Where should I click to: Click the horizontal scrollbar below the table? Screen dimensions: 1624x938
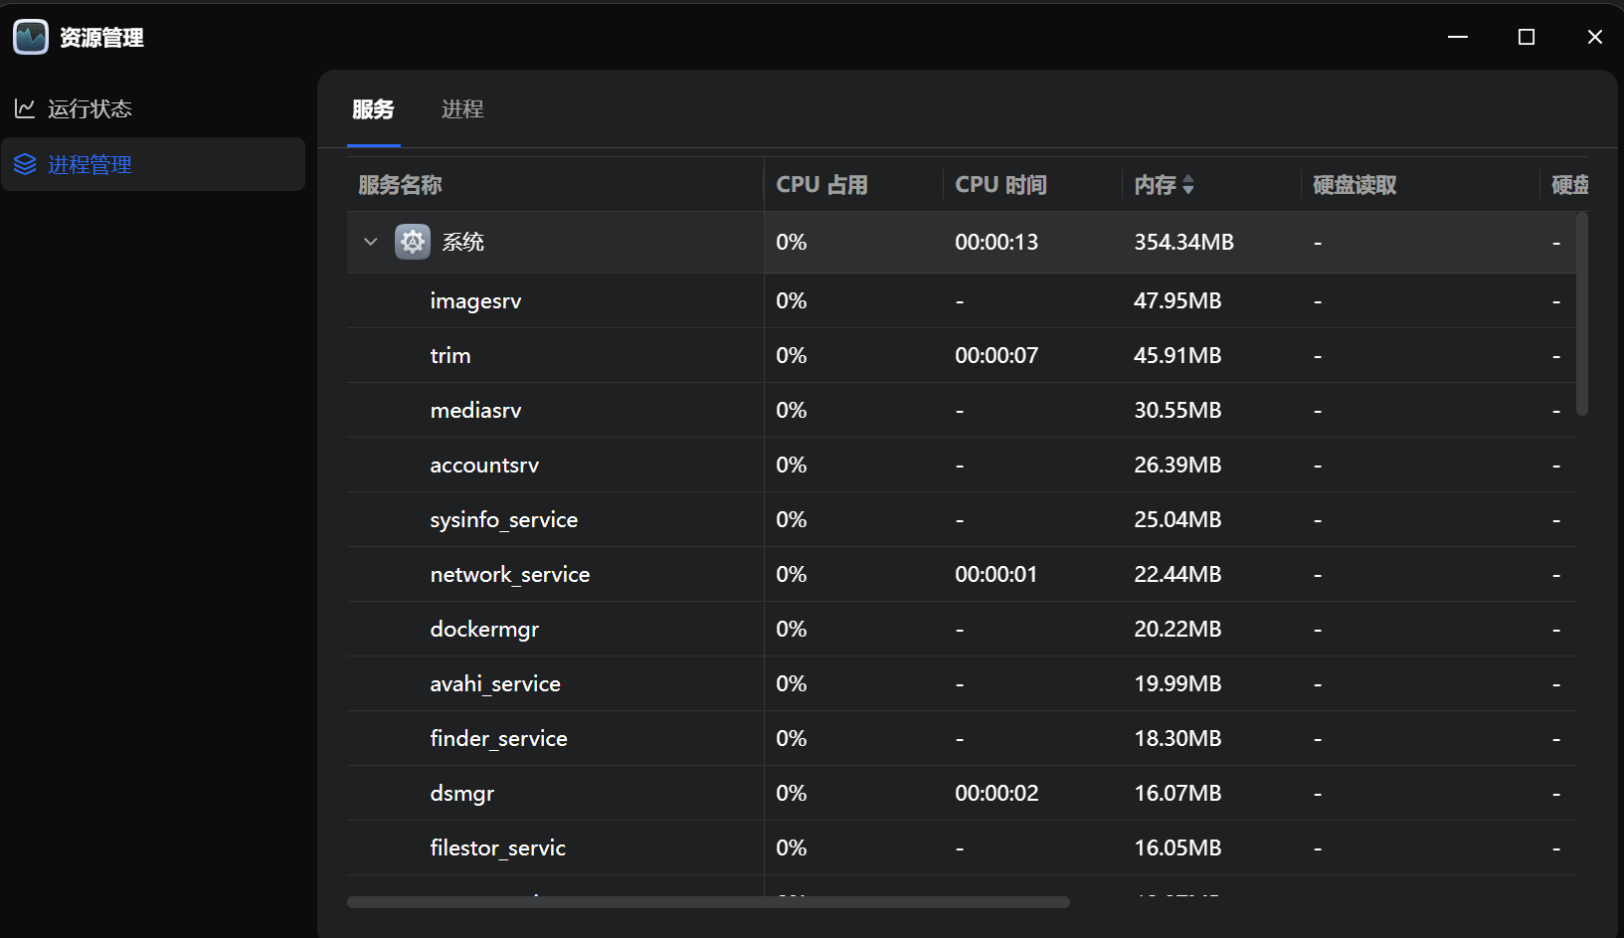[708, 902]
